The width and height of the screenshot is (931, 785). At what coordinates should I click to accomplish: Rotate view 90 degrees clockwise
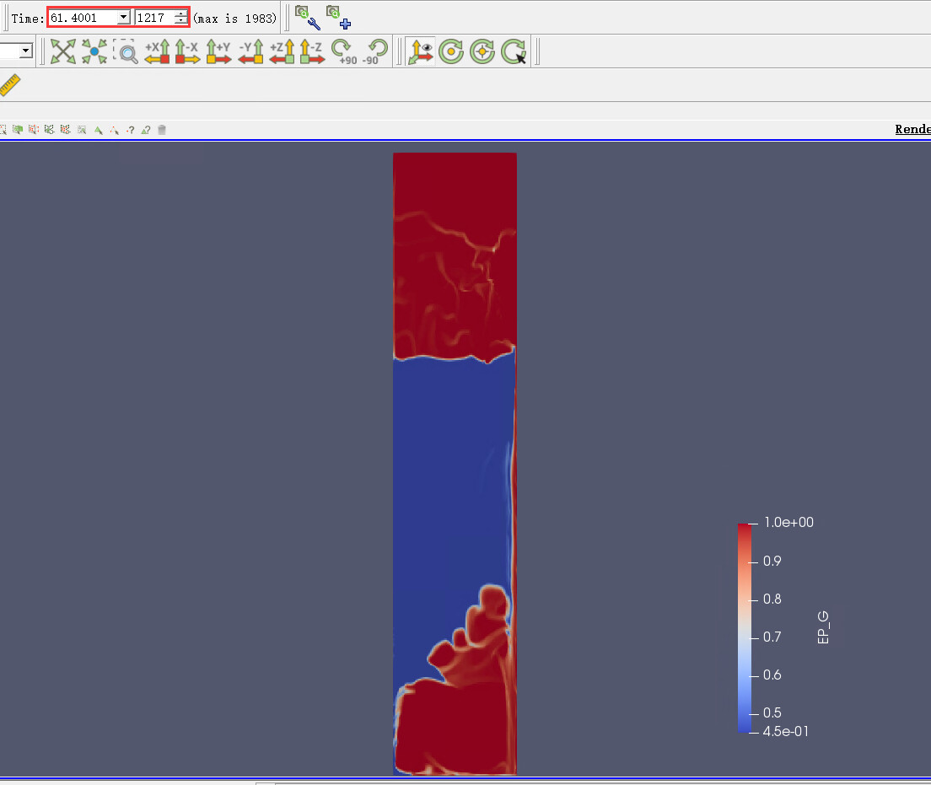pos(343,51)
